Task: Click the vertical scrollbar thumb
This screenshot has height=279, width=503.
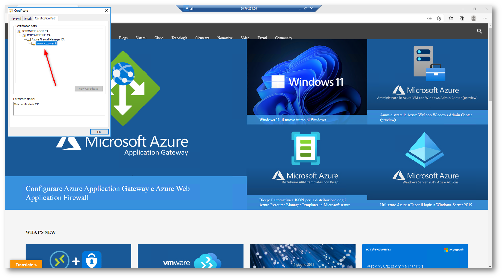Action: pos(490,64)
